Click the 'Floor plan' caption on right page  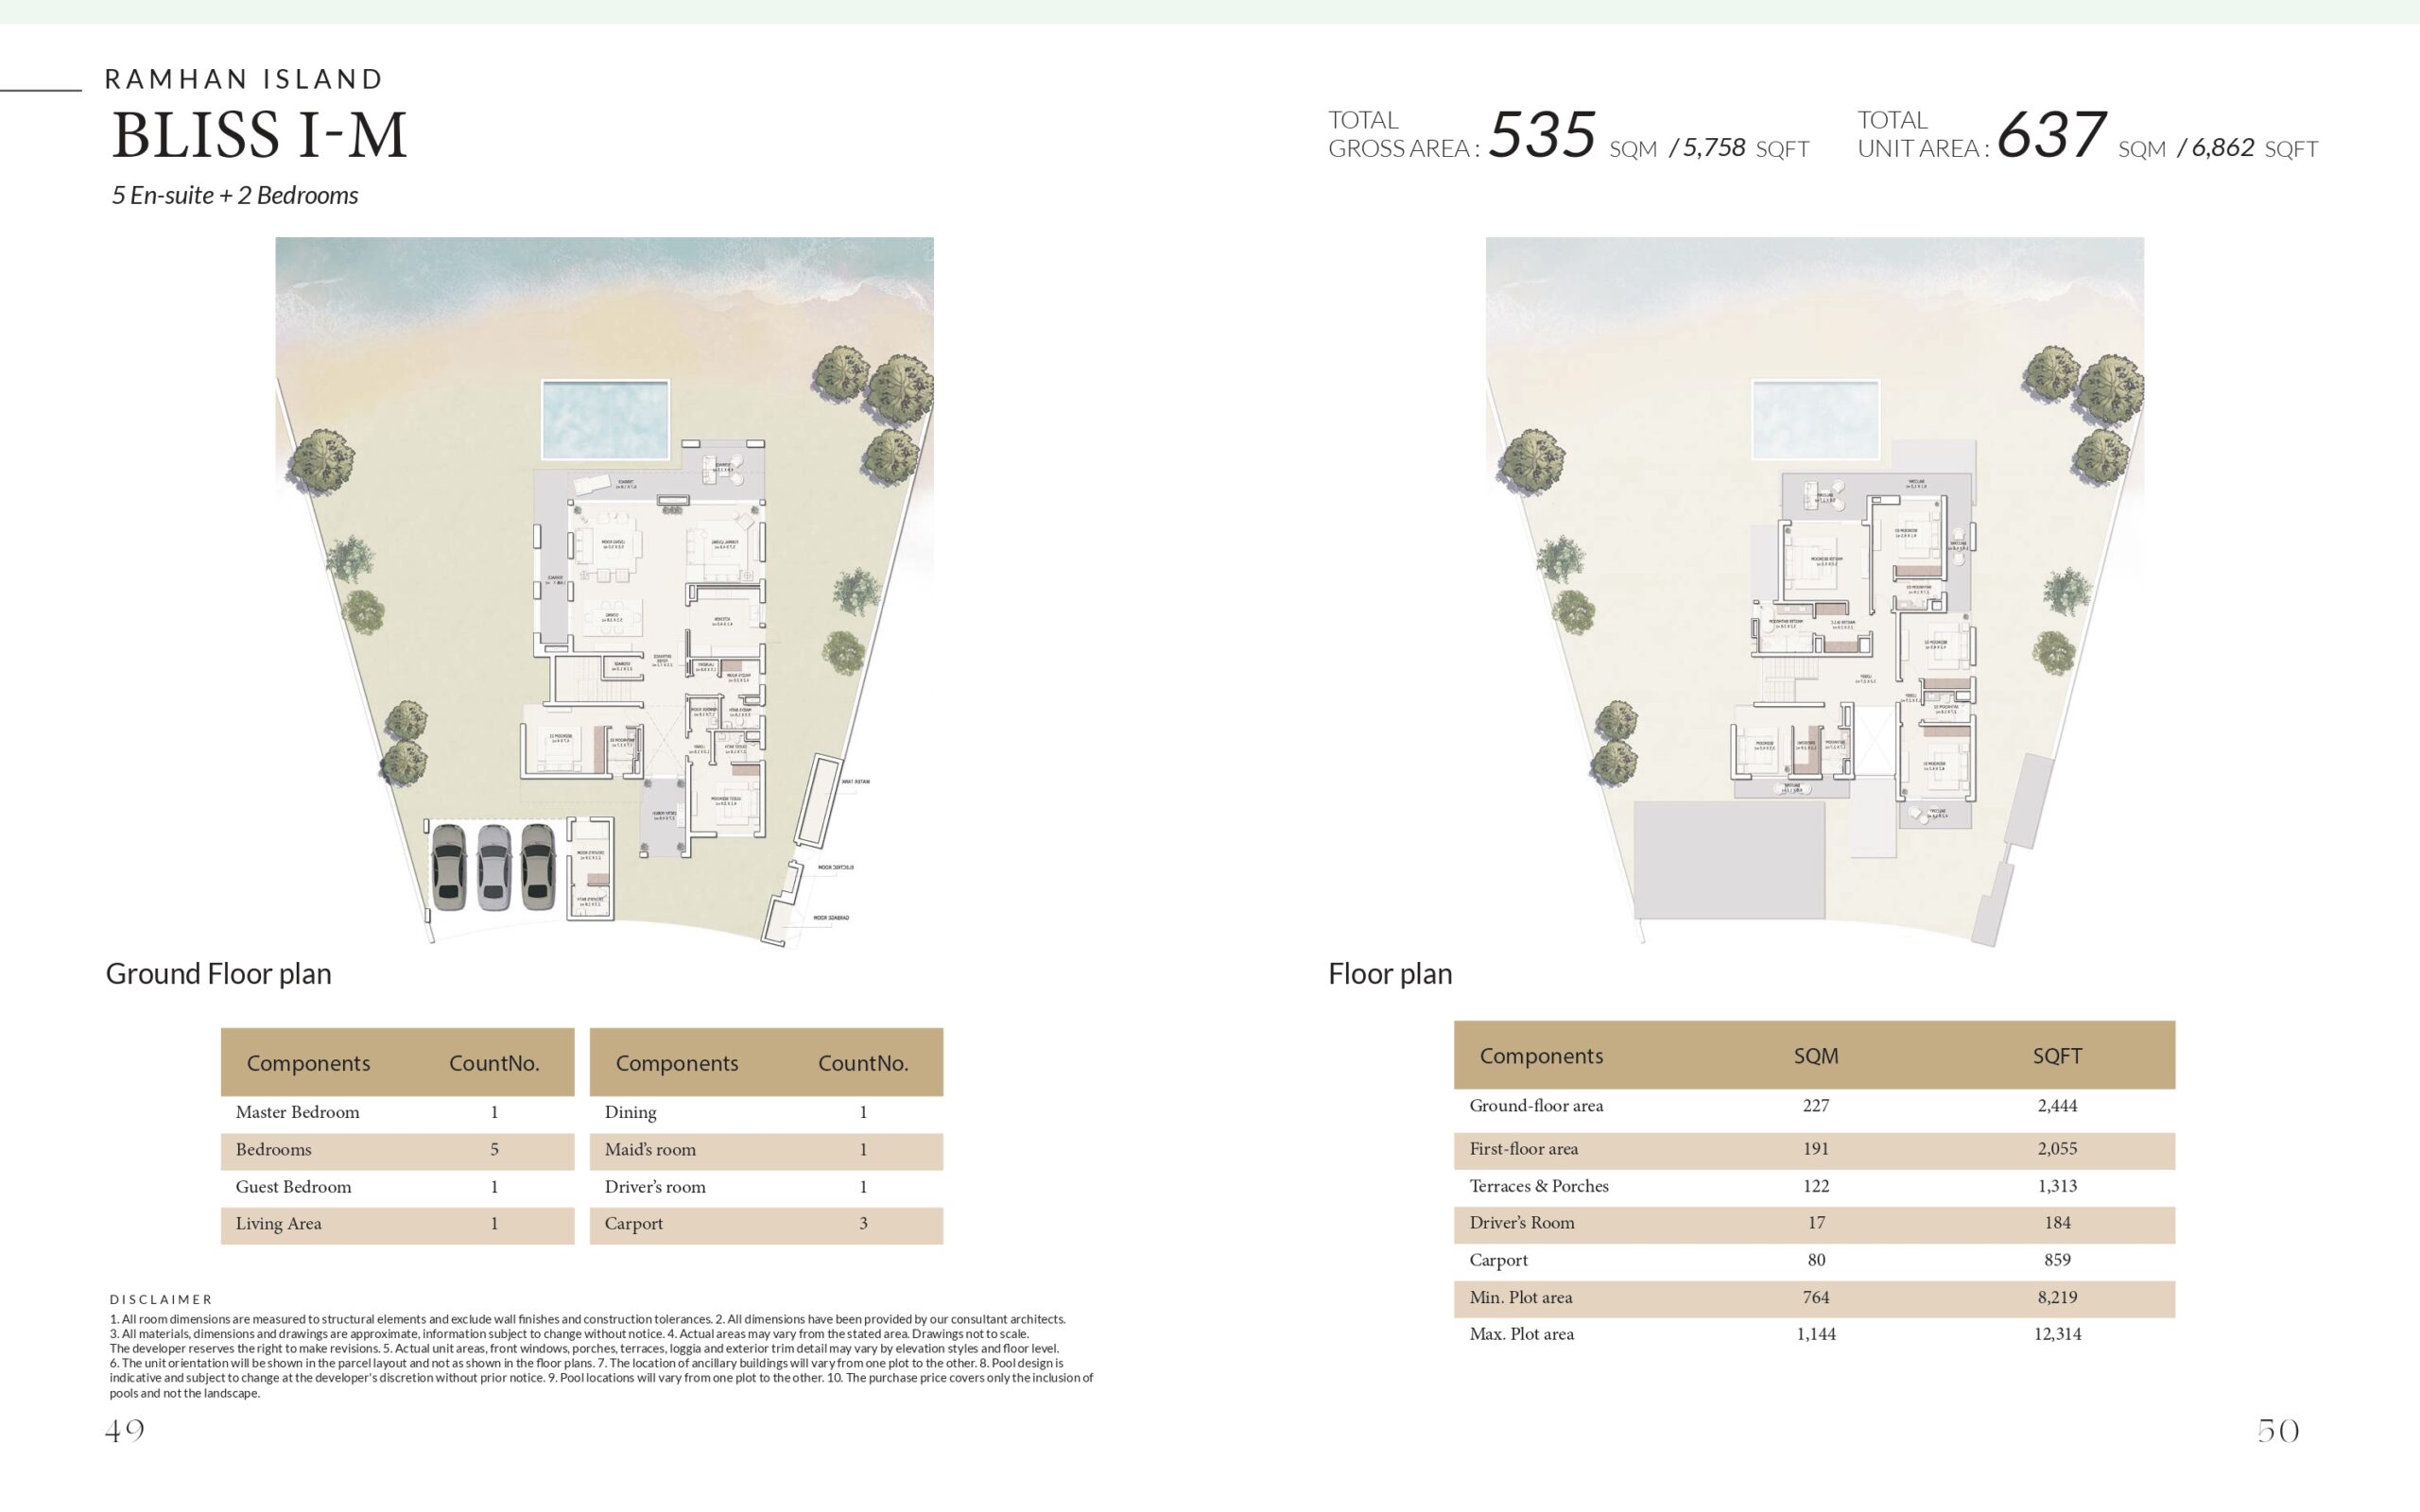(x=1389, y=973)
